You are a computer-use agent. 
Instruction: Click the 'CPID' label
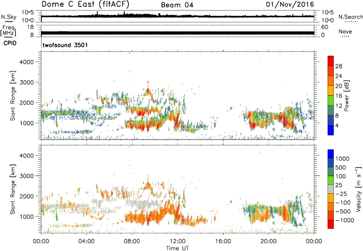(x=10, y=43)
